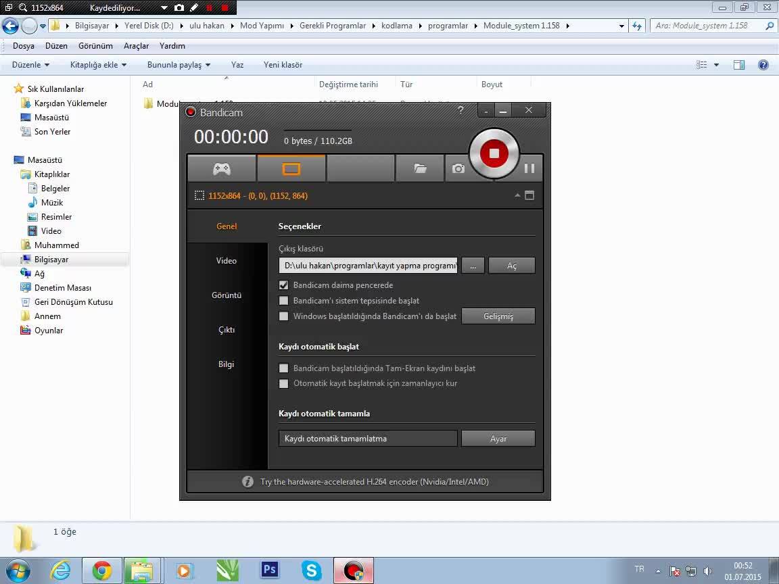Open the Yardım menu
The height and width of the screenshot is (584, 779).
172,46
